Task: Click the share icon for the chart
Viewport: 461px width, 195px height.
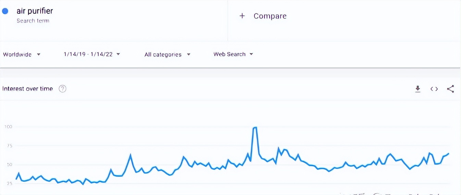Action: (x=450, y=89)
